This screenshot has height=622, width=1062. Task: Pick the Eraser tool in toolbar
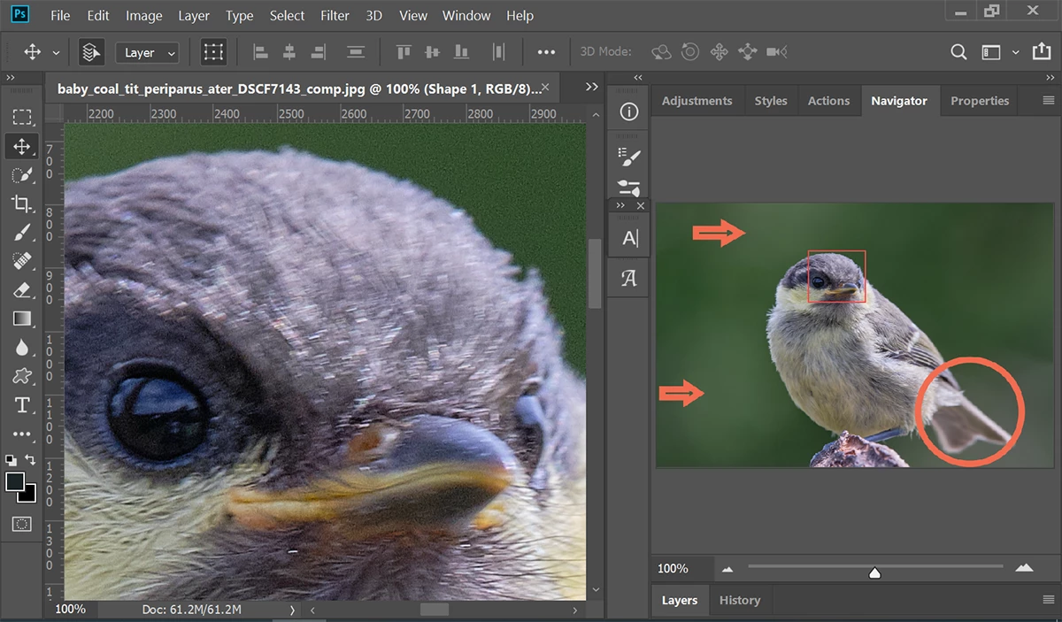tap(22, 290)
